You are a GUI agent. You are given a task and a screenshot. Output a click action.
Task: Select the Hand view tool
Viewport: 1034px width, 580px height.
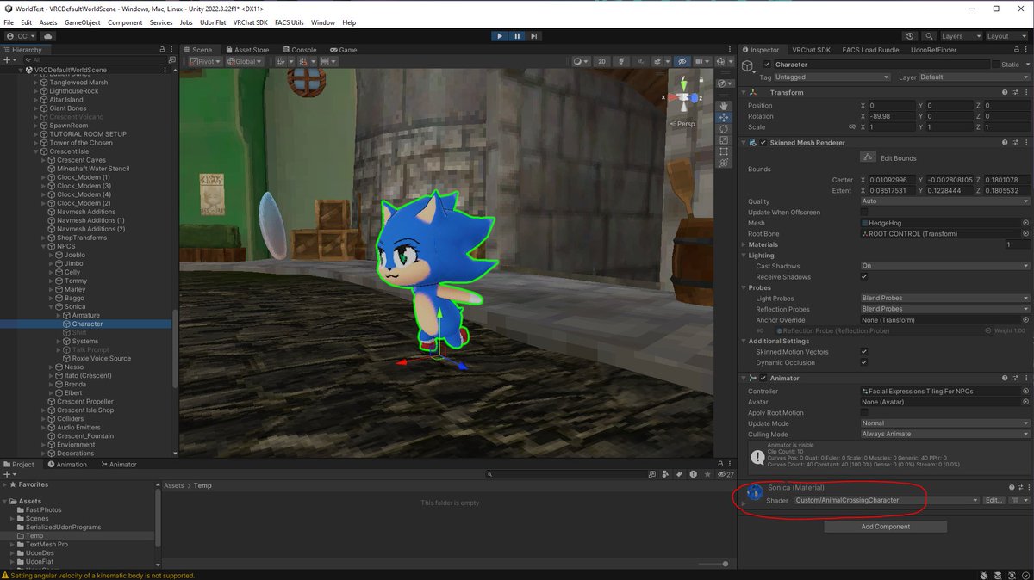pos(724,106)
